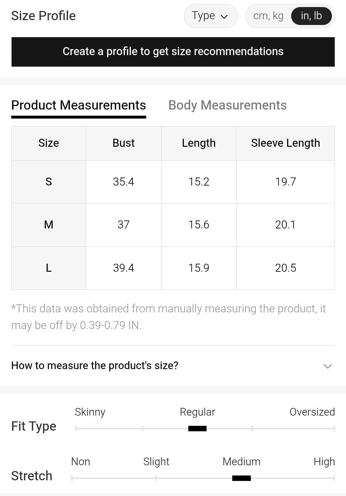Switch units to cm, kg
This screenshot has width=346, height=496.
click(268, 16)
